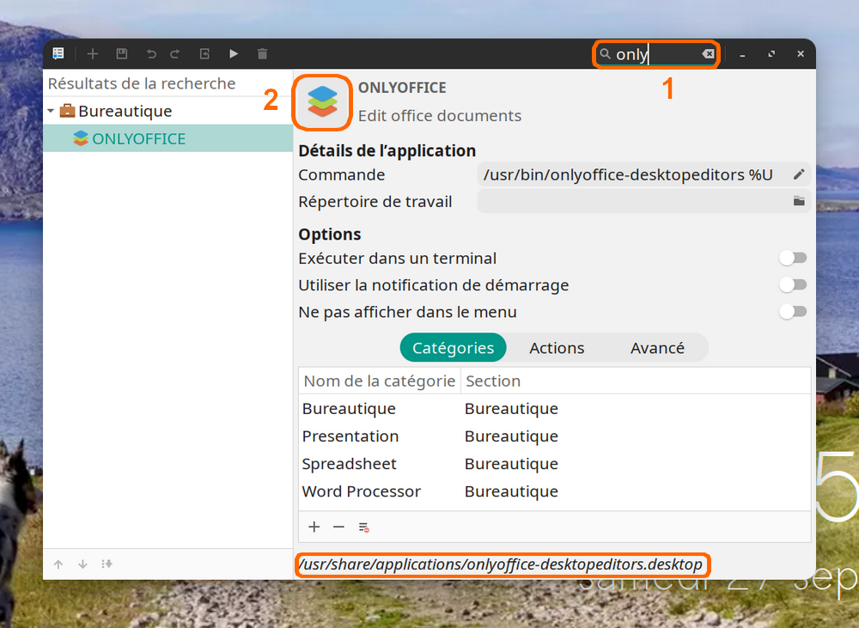This screenshot has width=859, height=628.
Task: Click the ONLYOFFICE application icon image
Action: pyautogui.click(x=324, y=102)
